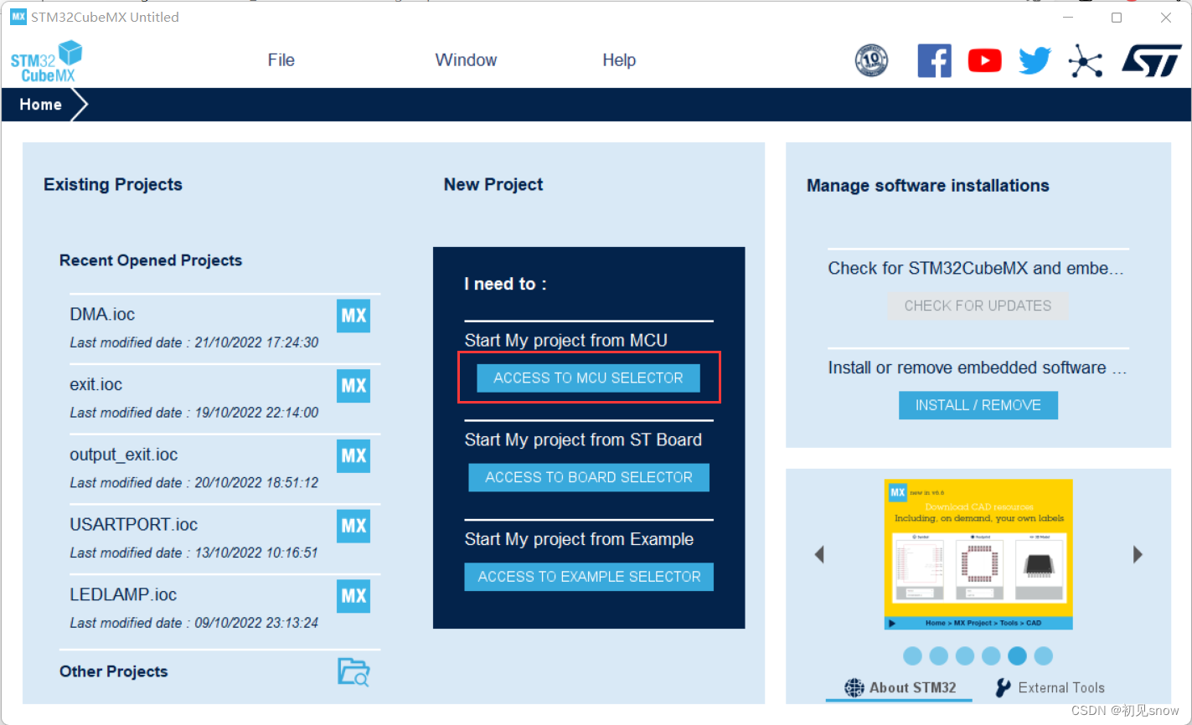This screenshot has height=725, width=1192.
Task: Open the Help menu
Action: (619, 60)
